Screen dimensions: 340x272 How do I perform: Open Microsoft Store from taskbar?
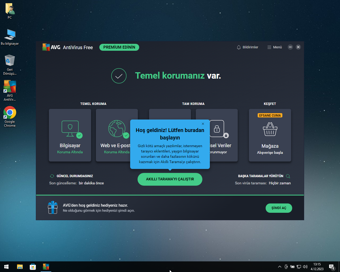pyautogui.click(x=33, y=267)
